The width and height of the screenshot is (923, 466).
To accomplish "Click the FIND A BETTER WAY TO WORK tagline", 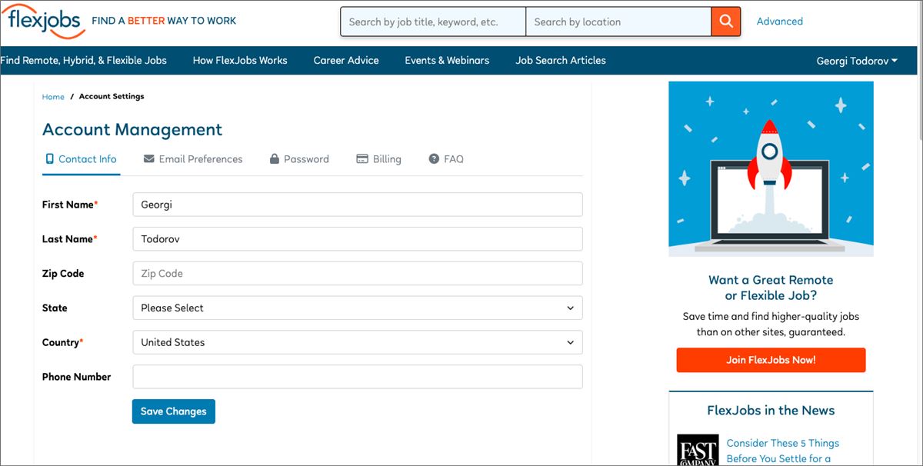I will [x=164, y=21].
